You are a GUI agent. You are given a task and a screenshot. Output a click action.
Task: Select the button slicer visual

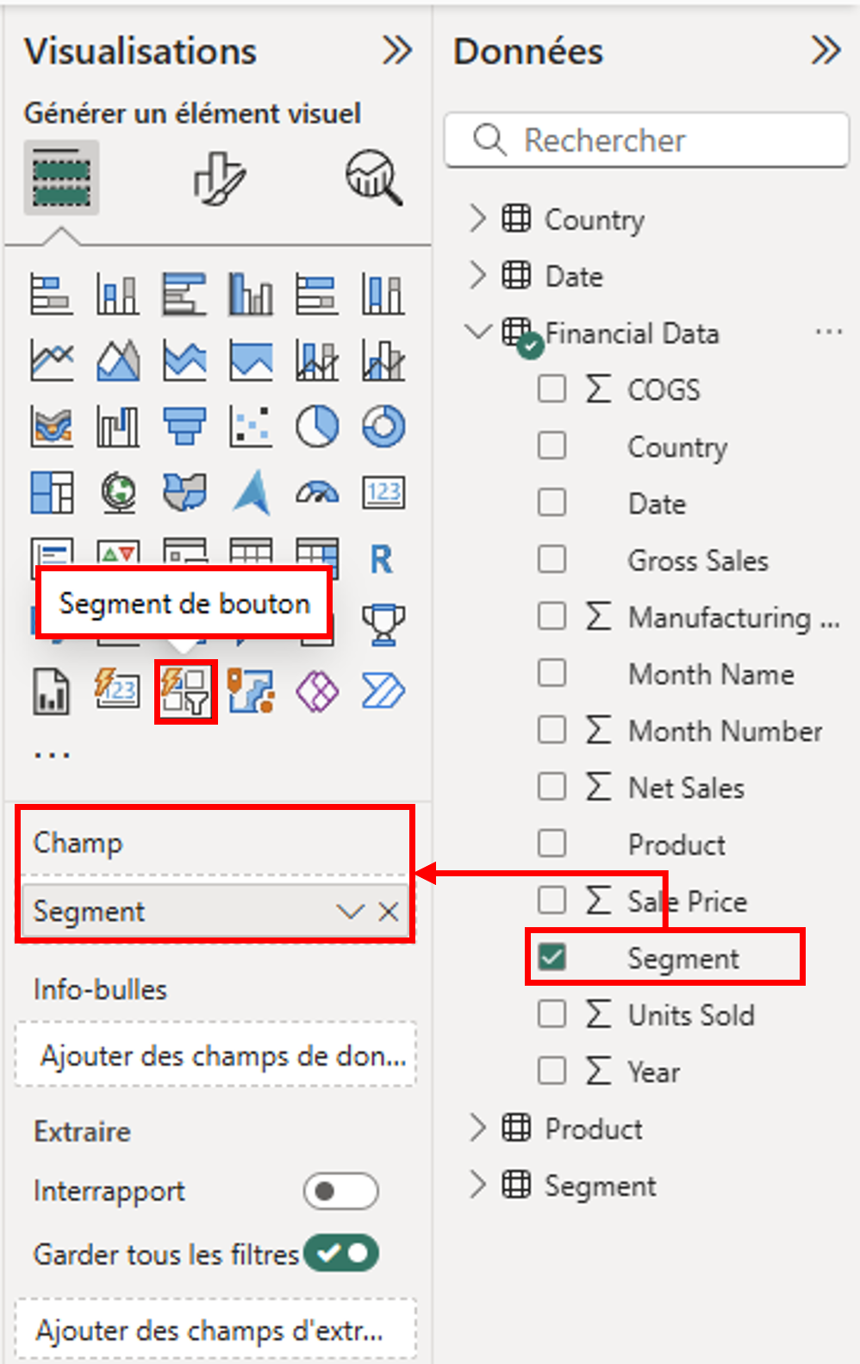pos(185,691)
